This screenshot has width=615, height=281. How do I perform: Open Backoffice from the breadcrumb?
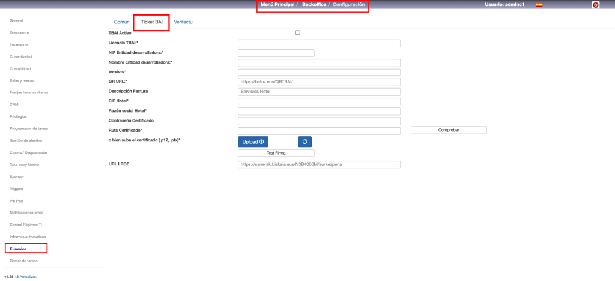coord(314,5)
